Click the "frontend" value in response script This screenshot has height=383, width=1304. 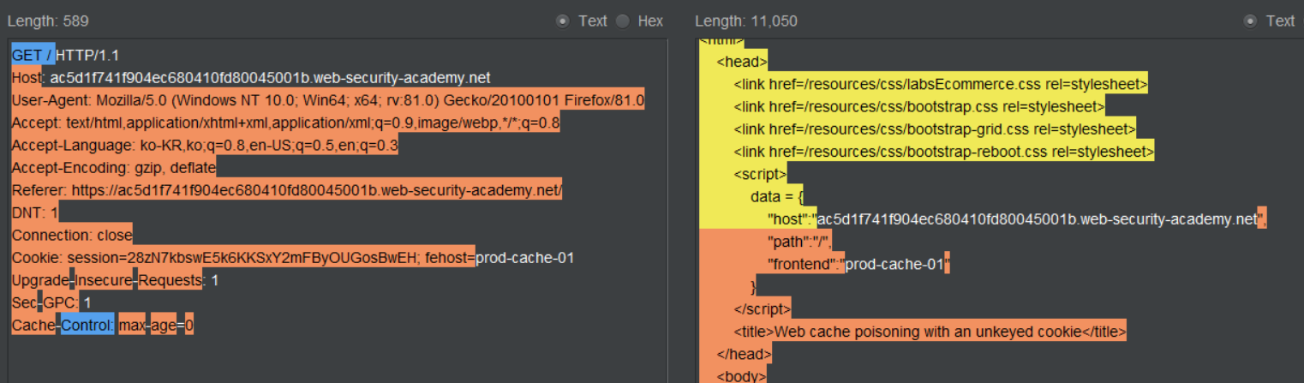click(894, 264)
